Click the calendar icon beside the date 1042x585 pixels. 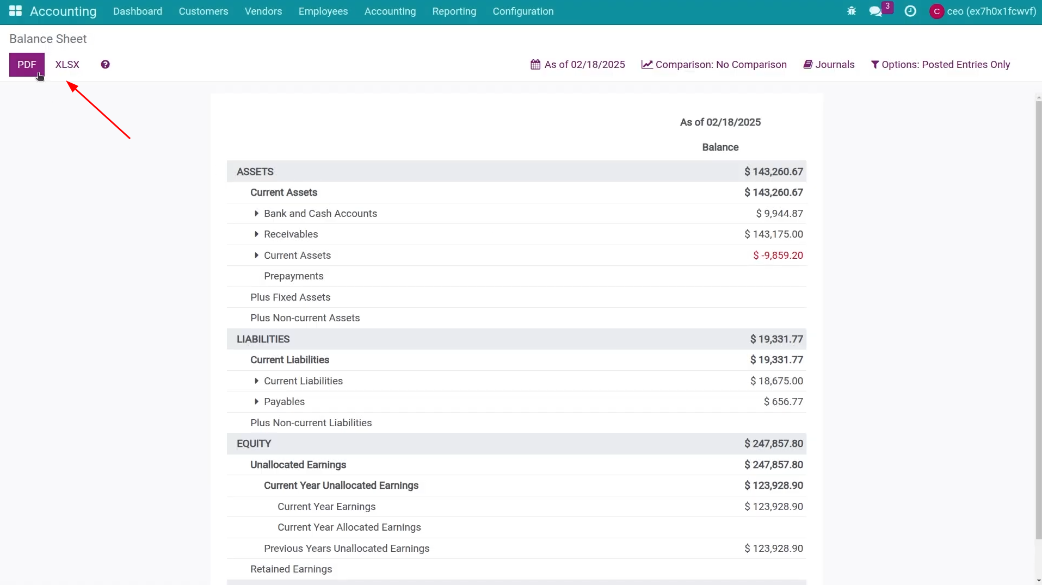[x=535, y=65]
